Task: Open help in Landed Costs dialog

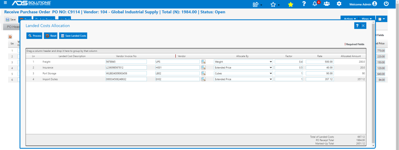Action: [x=357, y=26]
